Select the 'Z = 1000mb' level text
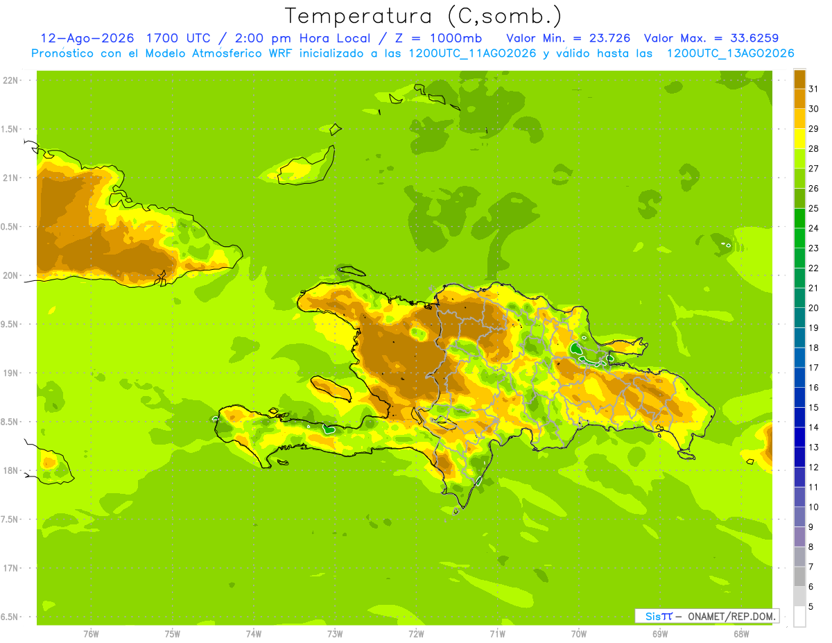Screen dimensions: 832x643 tap(437, 38)
